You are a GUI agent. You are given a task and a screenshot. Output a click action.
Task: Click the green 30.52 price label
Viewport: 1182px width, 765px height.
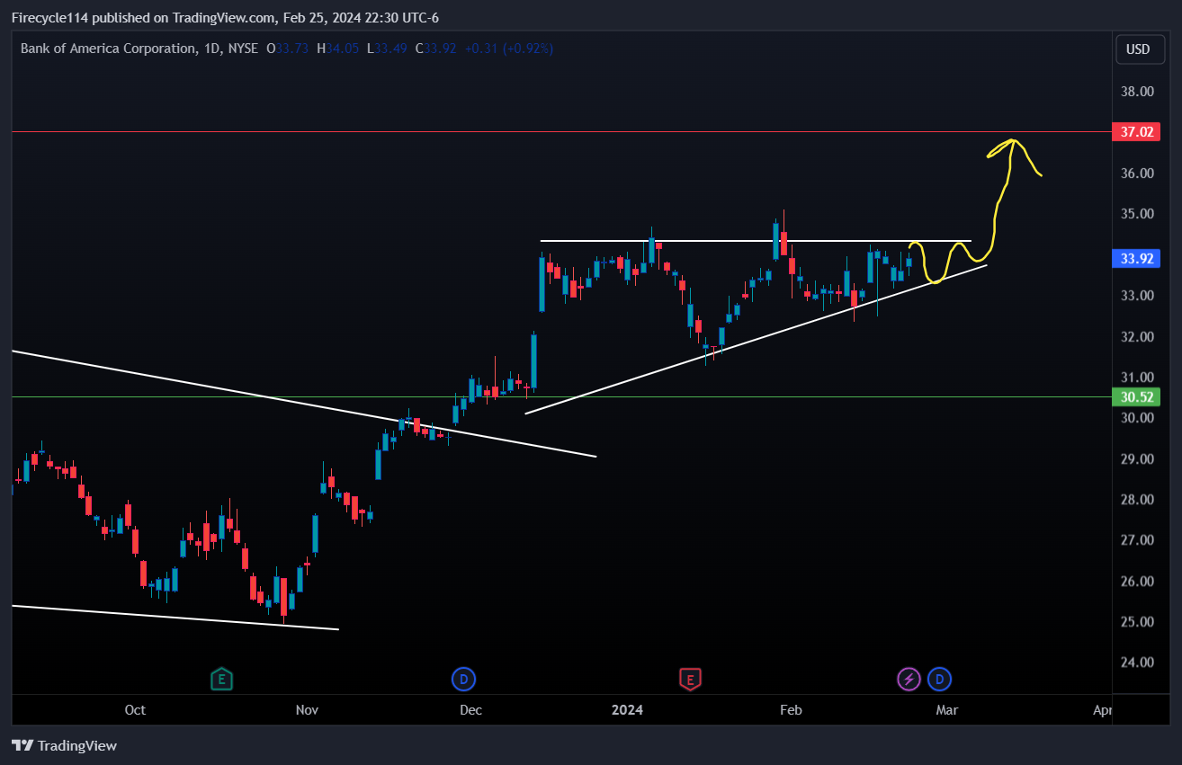(1136, 396)
